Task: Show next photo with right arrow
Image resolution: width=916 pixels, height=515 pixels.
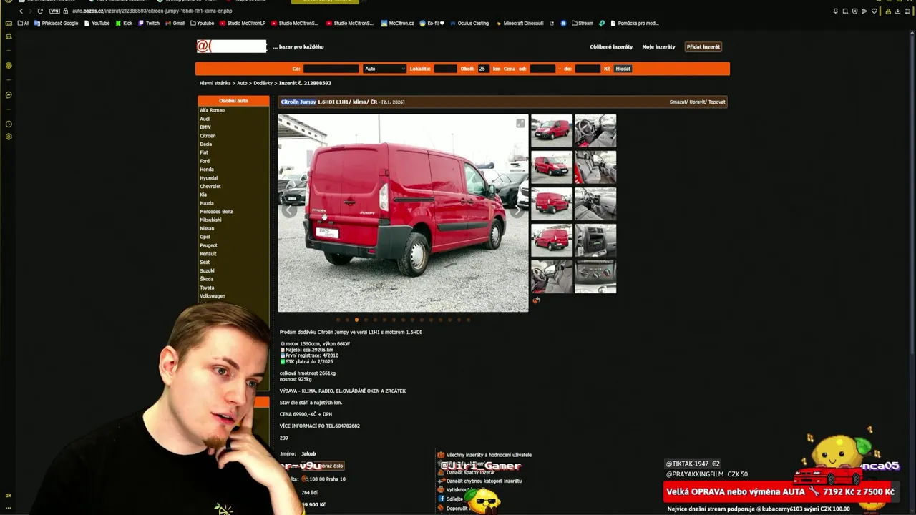Action: 517,210
